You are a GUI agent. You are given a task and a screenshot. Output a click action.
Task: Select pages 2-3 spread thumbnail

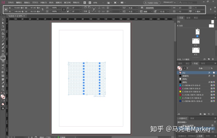[x=196, y=41]
